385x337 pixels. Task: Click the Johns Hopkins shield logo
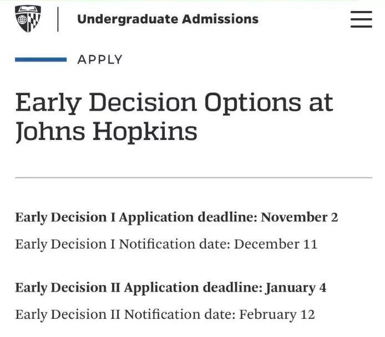coord(28,19)
